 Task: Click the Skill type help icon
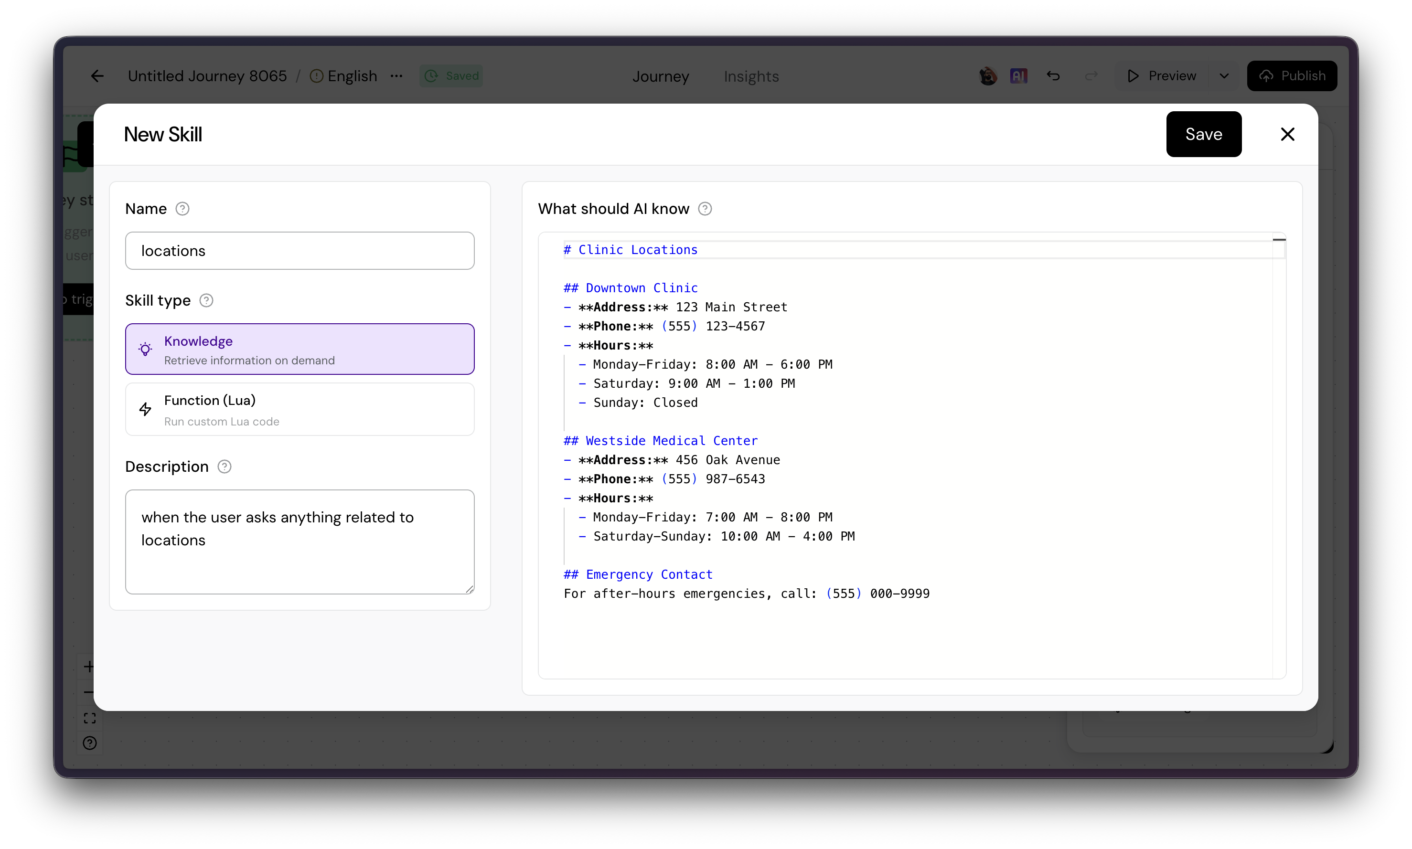[x=206, y=300]
